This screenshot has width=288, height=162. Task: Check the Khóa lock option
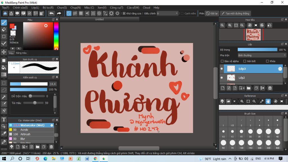click(267, 61)
